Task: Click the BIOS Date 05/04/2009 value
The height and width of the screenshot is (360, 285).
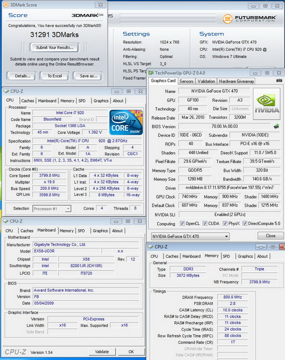Action: (86, 303)
